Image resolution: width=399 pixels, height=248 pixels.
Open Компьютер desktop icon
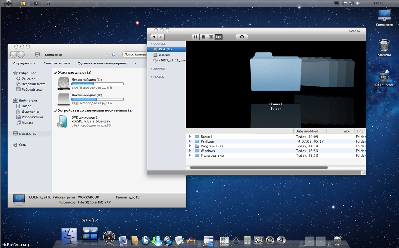pos(384,17)
